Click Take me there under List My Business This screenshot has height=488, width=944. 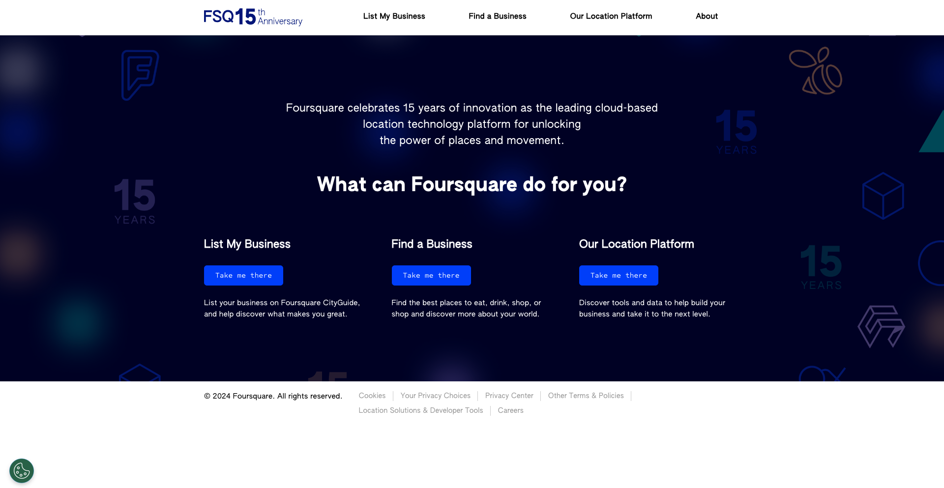(x=243, y=275)
